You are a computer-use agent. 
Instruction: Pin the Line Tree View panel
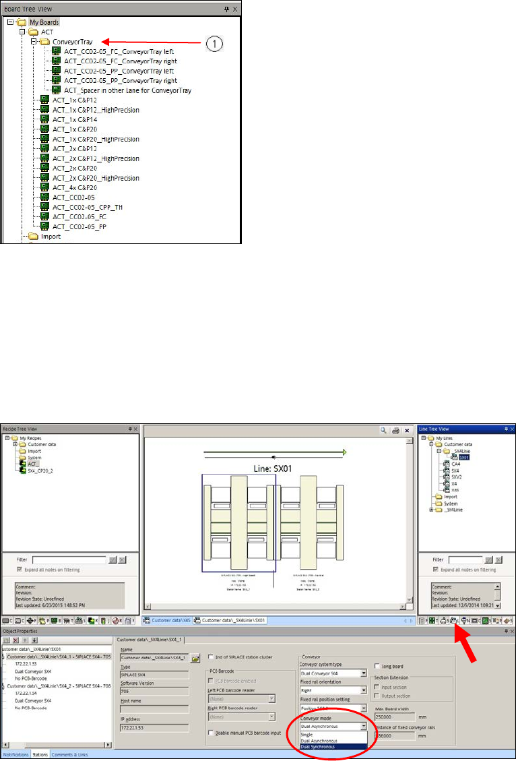coord(506,429)
